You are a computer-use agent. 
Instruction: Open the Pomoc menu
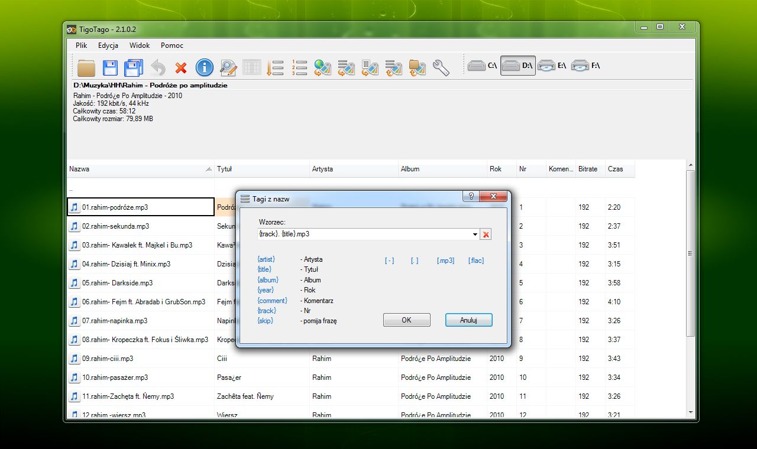(172, 45)
